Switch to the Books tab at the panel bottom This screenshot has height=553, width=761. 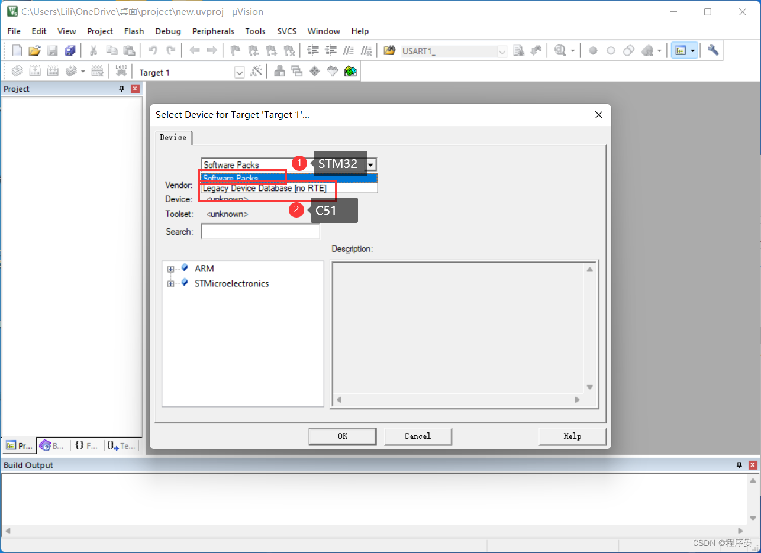click(53, 445)
